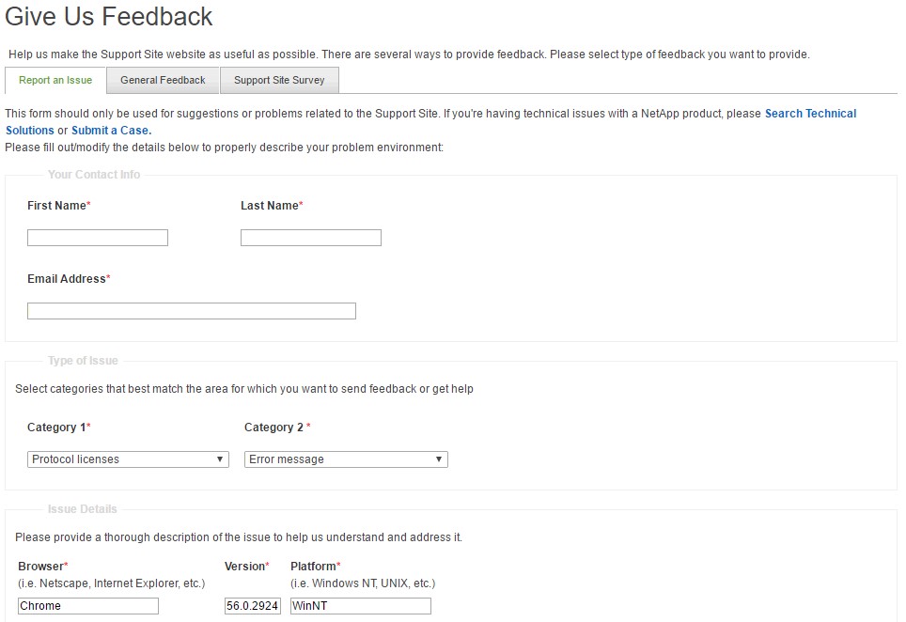Select the Support Site Survey tab
The height and width of the screenshot is (622, 906).
point(279,81)
